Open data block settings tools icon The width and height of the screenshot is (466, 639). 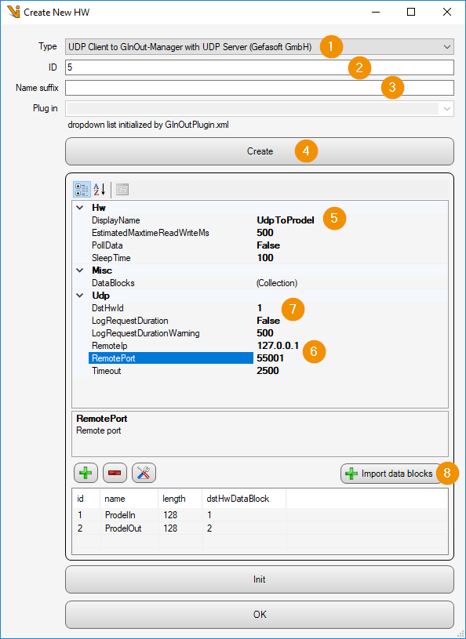[144, 473]
